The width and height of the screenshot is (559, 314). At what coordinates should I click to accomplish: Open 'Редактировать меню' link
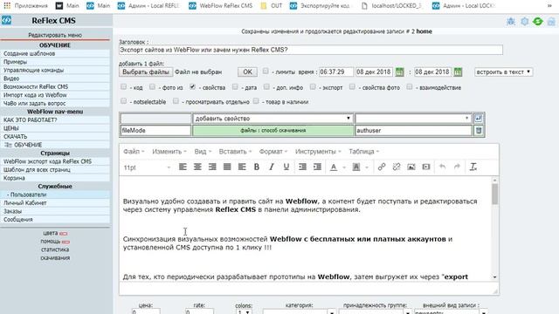click(55, 35)
